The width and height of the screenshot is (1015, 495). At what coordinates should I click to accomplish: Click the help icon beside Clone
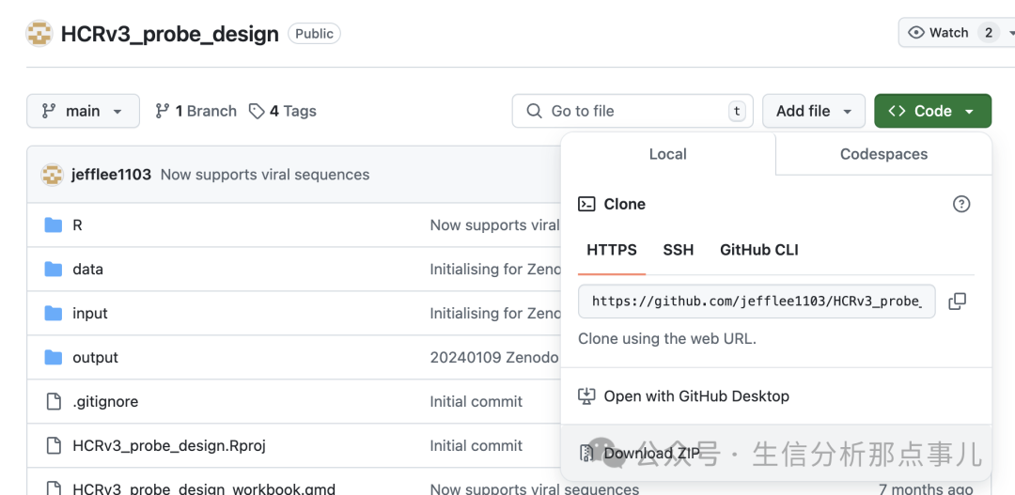pyautogui.click(x=960, y=204)
